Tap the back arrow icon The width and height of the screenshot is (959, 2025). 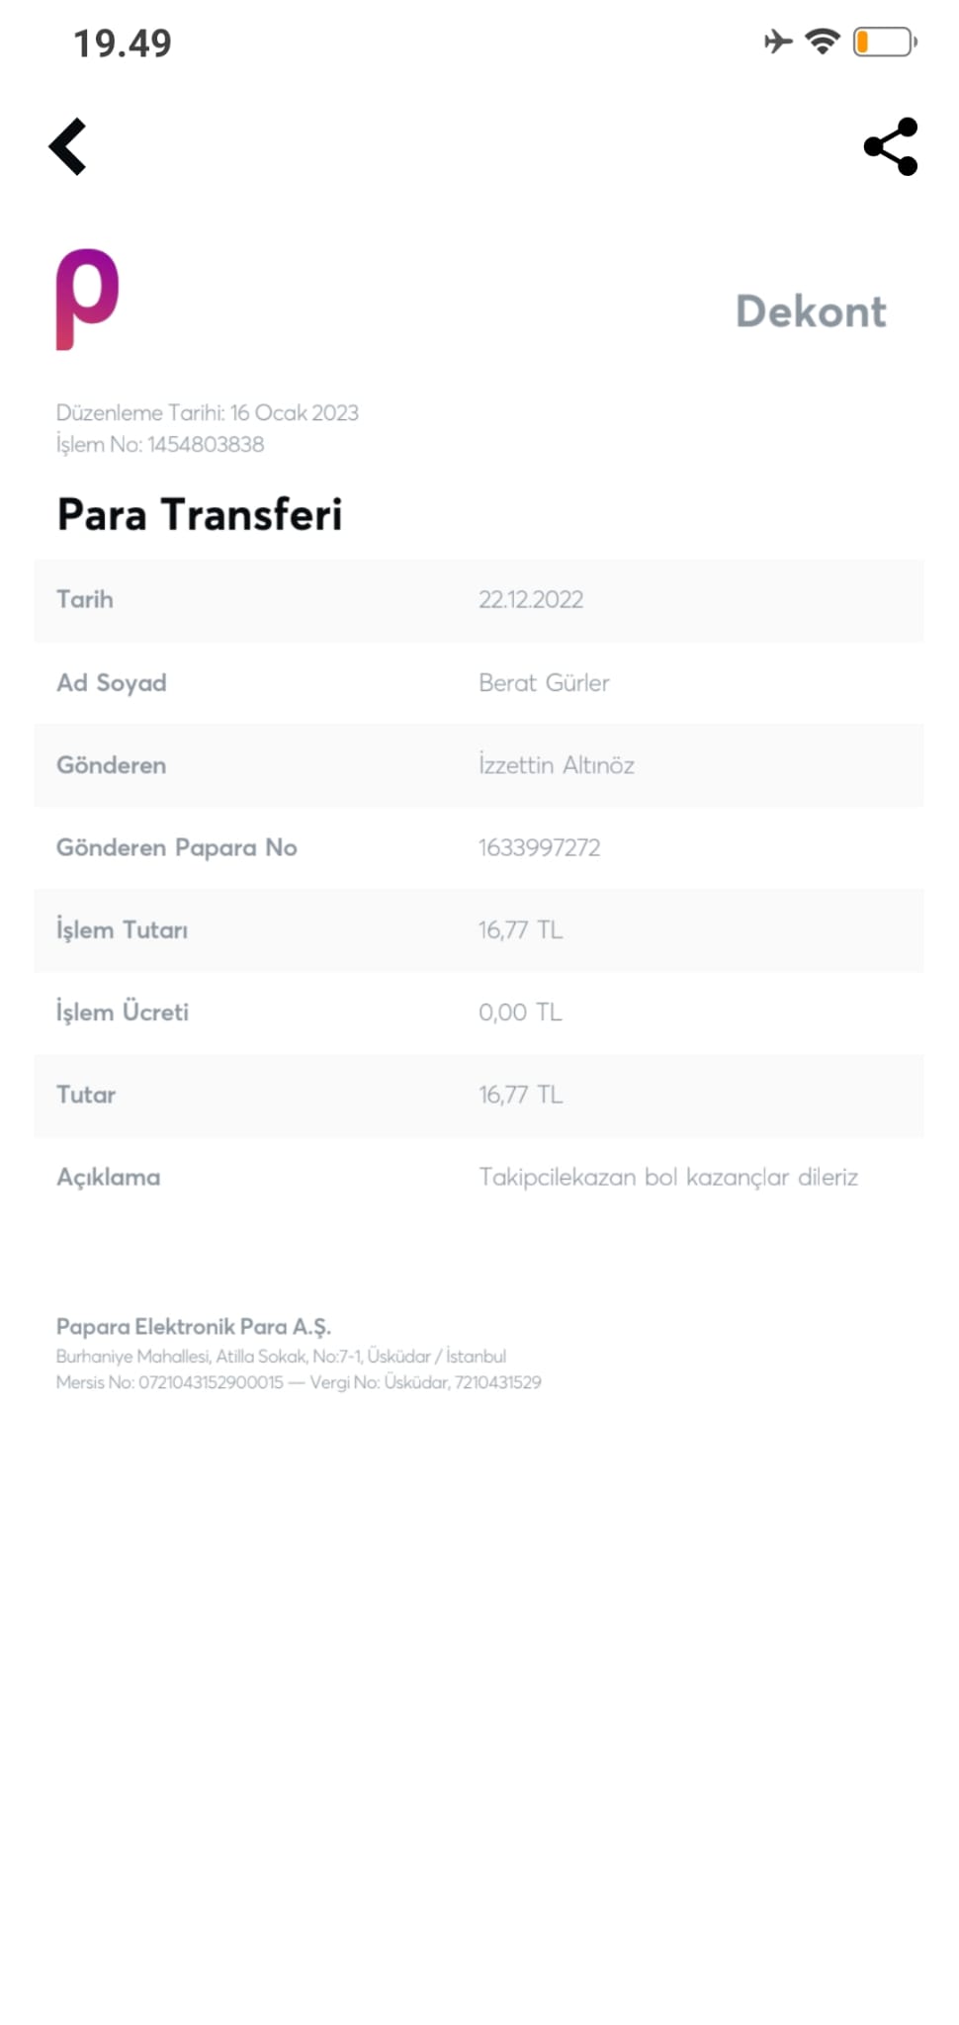pos(68,147)
